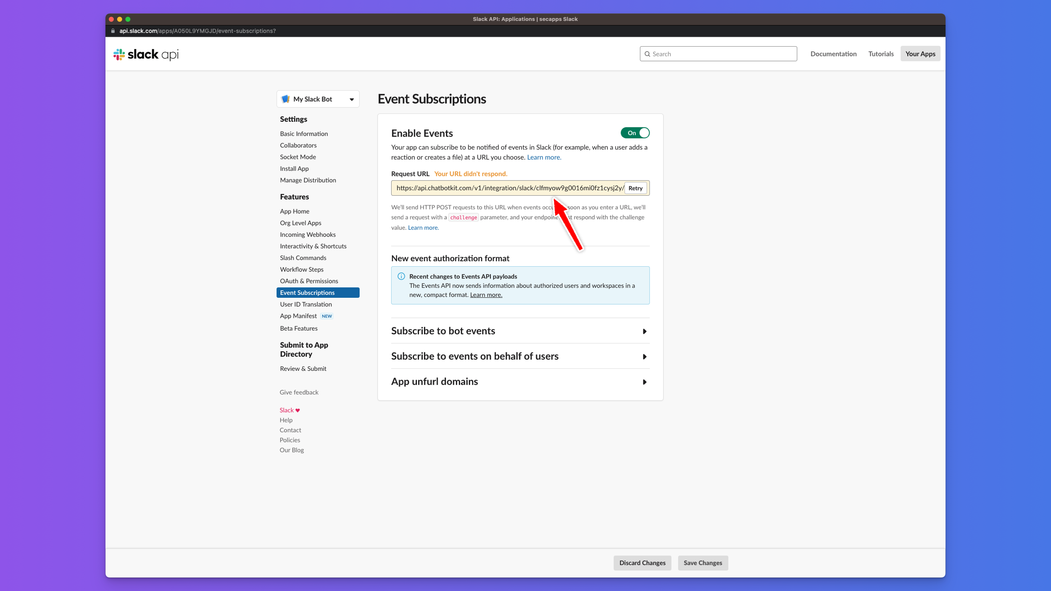Select Event Subscriptions sidebar item
Viewport: 1051px width, 591px height.
tap(318, 293)
